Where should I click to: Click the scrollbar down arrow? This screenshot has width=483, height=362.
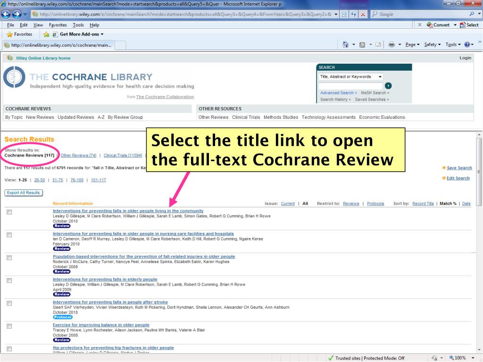tap(479, 350)
